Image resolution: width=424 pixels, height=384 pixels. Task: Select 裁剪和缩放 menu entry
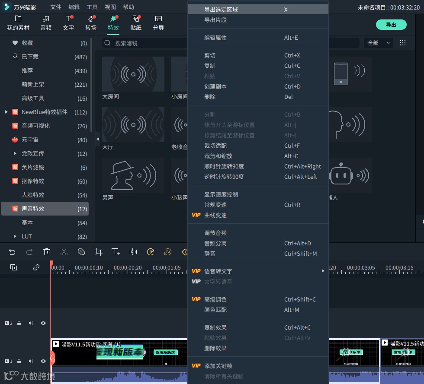click(258, 156)
